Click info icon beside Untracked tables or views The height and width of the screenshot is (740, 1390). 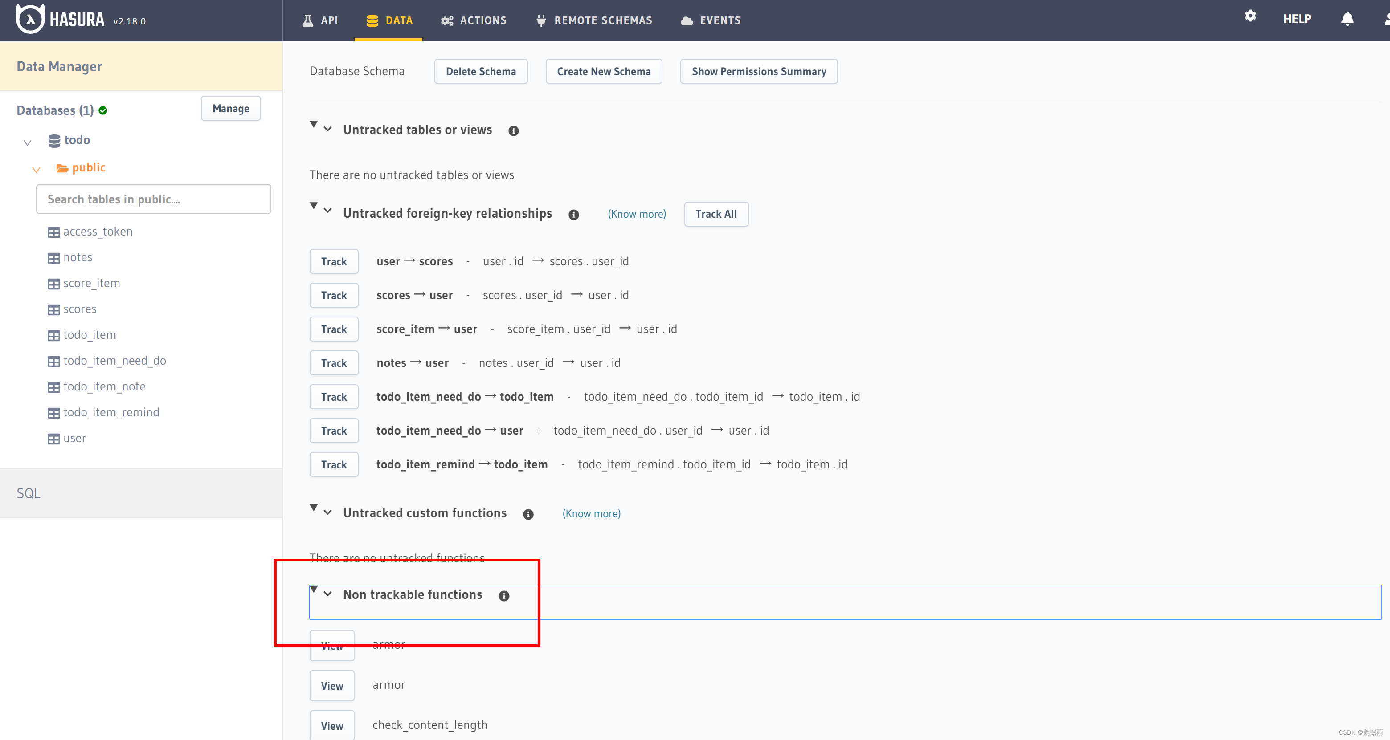tap(513, 131)
